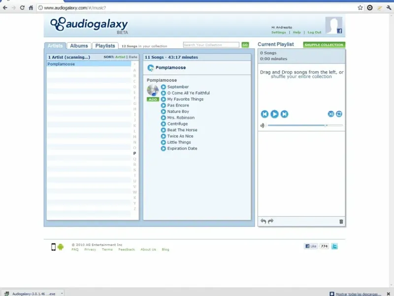Toggle repeat mode in the player
The width and height of the screenshot is (394, 296).
point(339,114)
